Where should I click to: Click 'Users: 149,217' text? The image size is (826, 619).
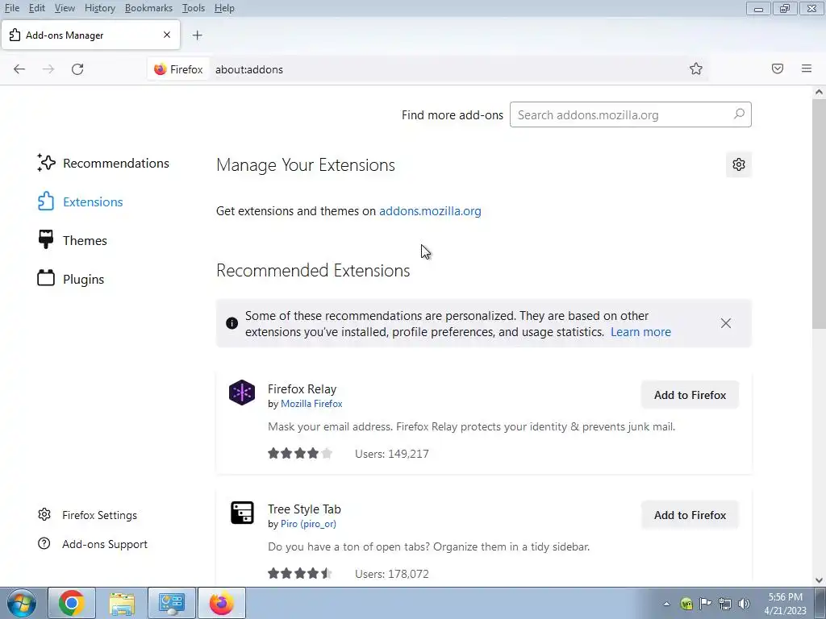click(x=391, y=454)
